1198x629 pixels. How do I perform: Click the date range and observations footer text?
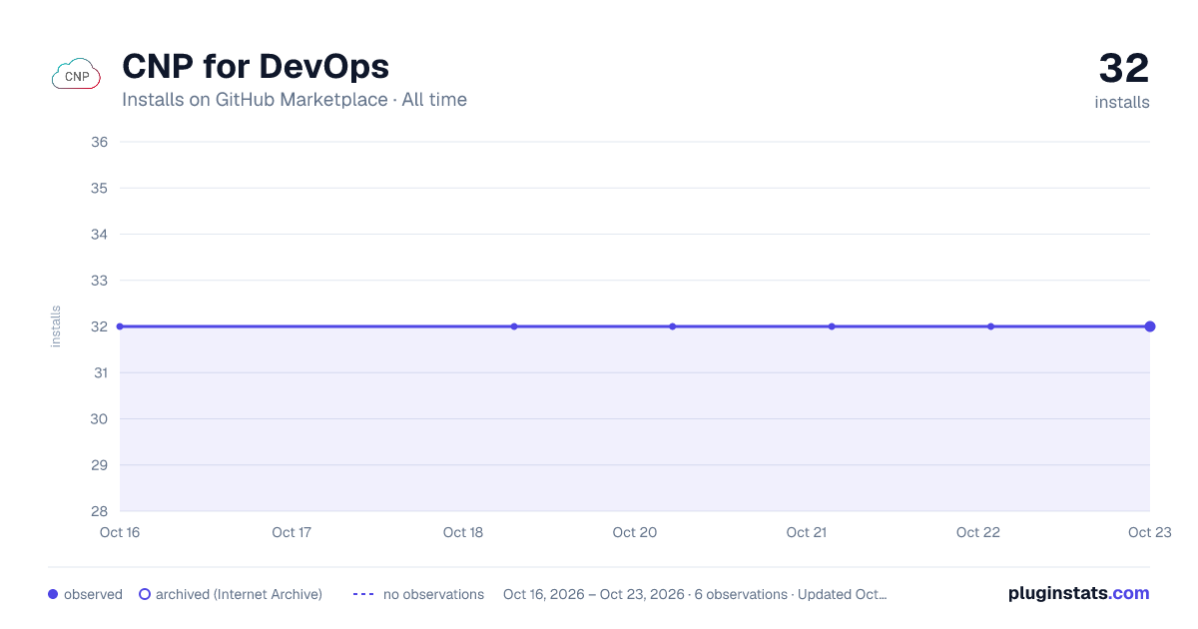pos(695,594)
